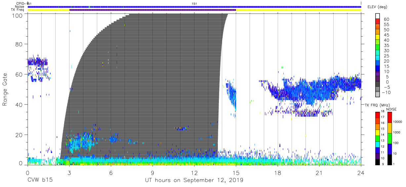This screenshot has width=406, height=187.
Task: Click the '55' label on ELEV legend
Action: click(386, 24)
